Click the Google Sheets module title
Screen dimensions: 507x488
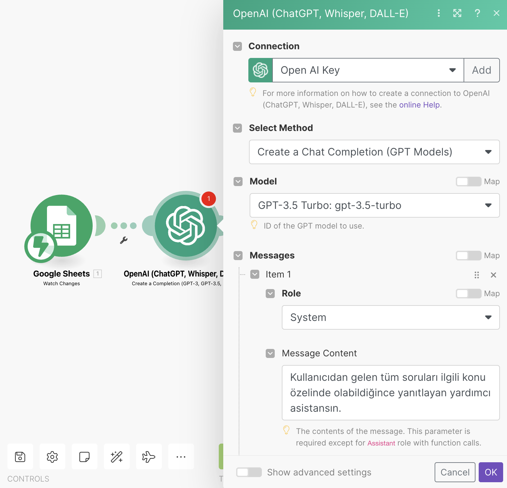[61, 274]
